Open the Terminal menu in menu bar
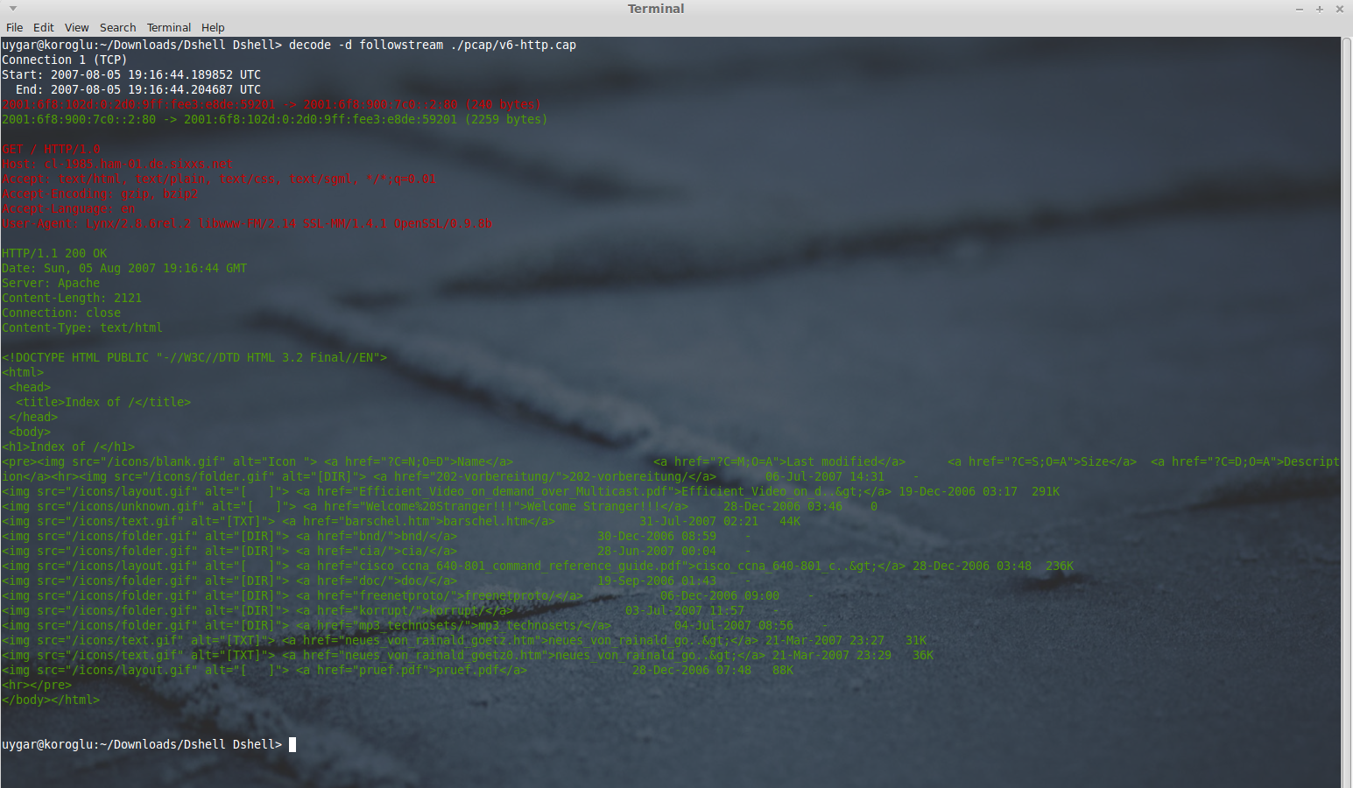1353x788 pixels. [168, 27]
